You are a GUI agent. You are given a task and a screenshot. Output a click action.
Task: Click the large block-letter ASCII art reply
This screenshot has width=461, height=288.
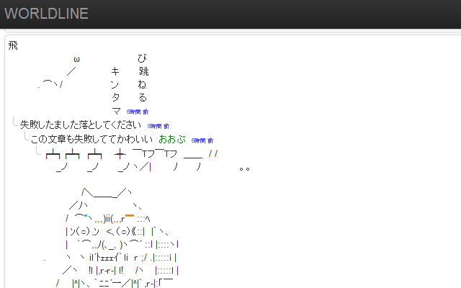[147, 161]
